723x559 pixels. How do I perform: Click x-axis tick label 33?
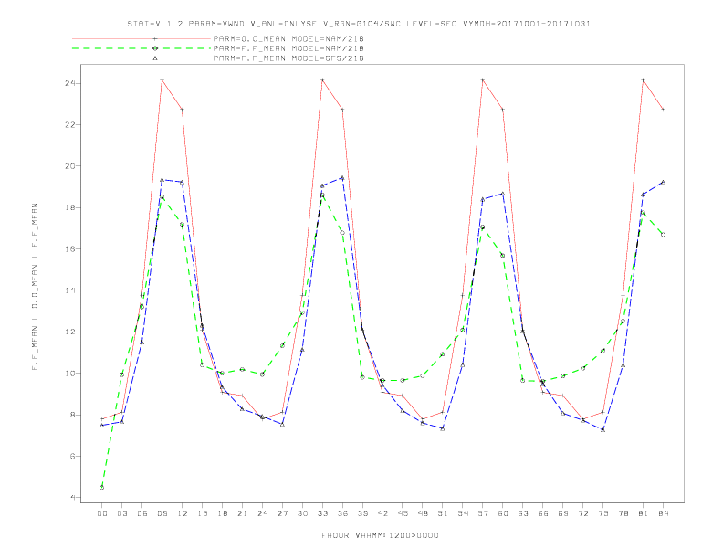click(322, 513)
